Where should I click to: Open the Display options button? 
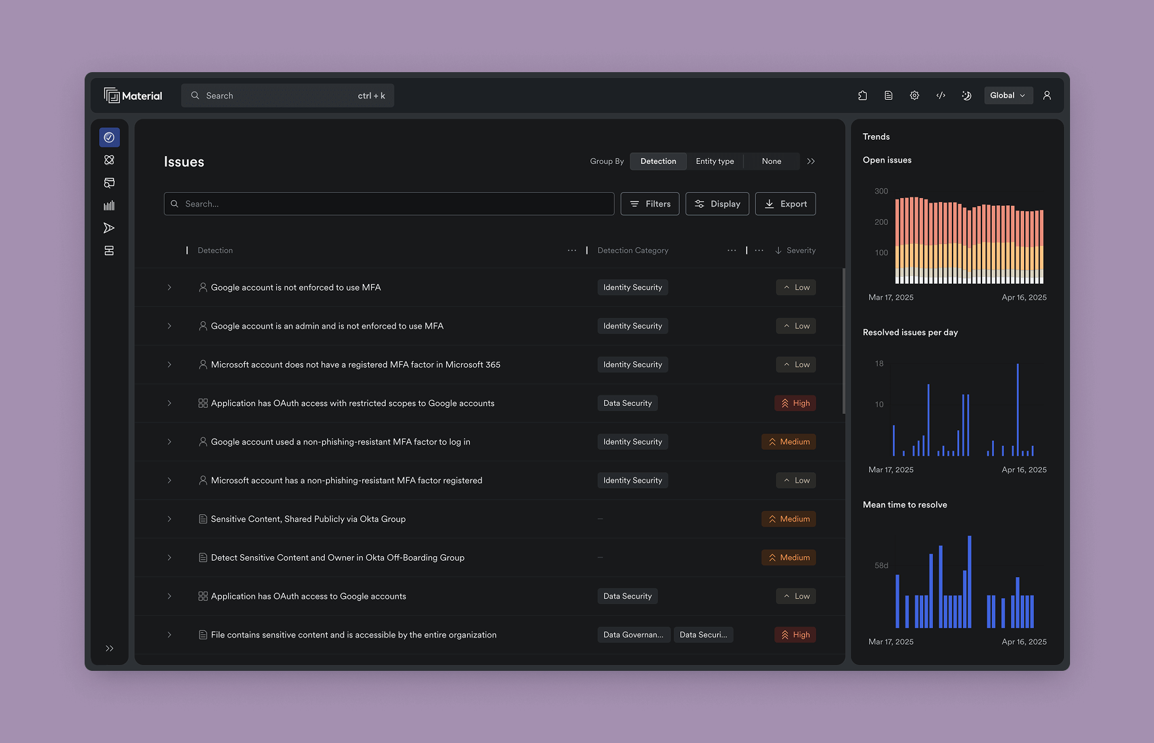(717, 204)
